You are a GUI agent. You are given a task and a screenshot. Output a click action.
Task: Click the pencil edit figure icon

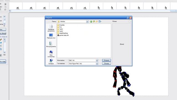(x=1, y=40)
